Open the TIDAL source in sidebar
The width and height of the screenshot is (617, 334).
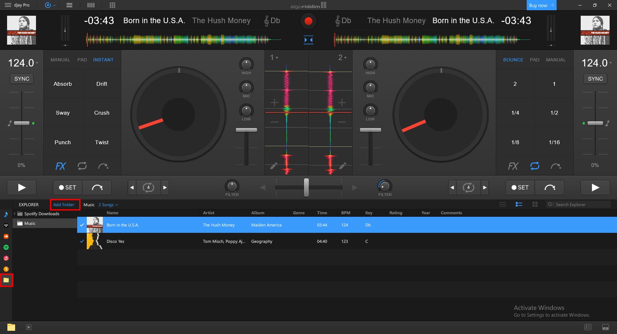point(6,225)
